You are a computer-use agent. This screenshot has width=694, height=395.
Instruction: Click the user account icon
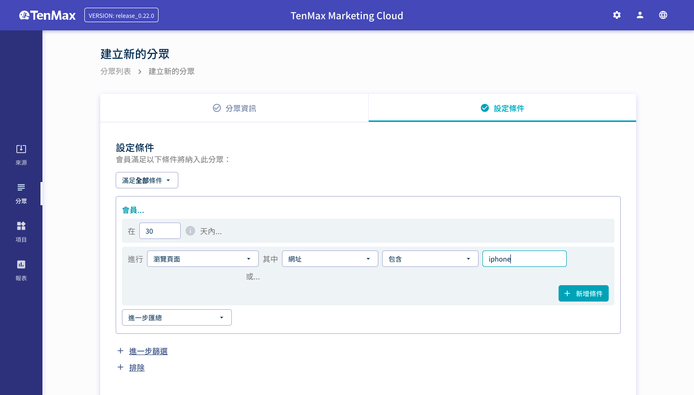tap(640, 15)
